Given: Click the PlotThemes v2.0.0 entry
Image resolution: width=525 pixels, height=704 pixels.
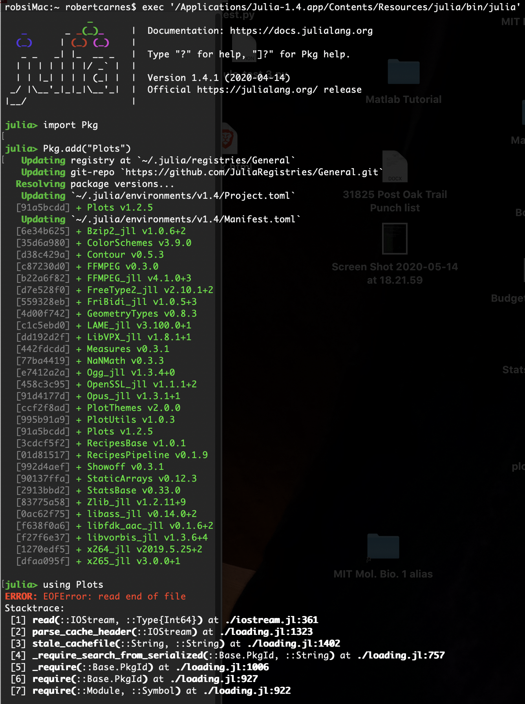Looking at the screenshot, I should point(134,408).
